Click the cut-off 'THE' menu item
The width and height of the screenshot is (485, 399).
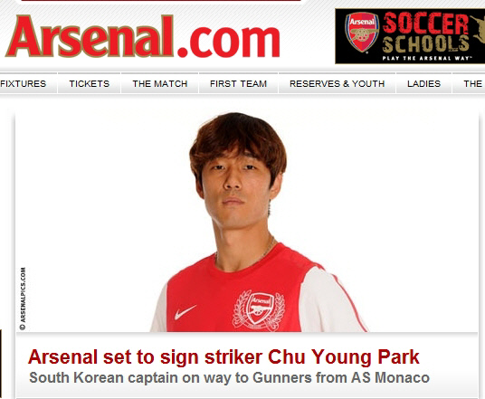click(472, 83)
